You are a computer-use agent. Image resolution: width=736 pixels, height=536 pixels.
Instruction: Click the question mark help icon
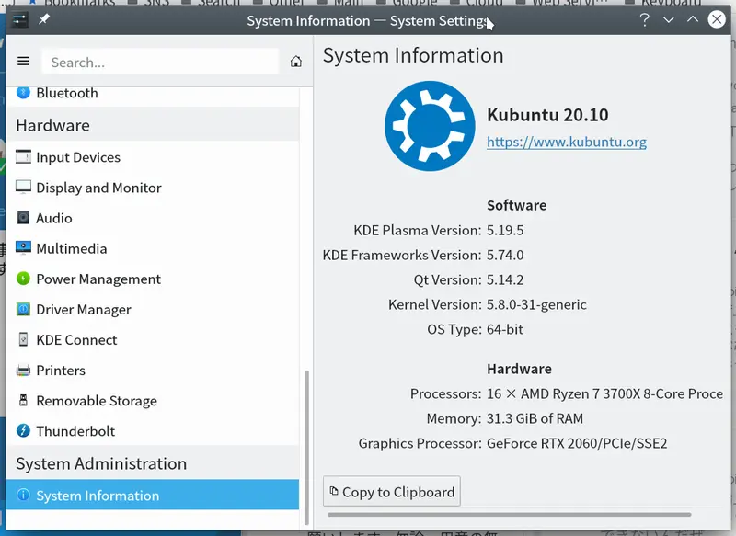click(645, 19)
